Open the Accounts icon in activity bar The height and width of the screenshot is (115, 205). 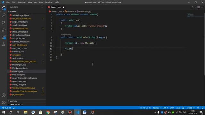tap(4, 95)
